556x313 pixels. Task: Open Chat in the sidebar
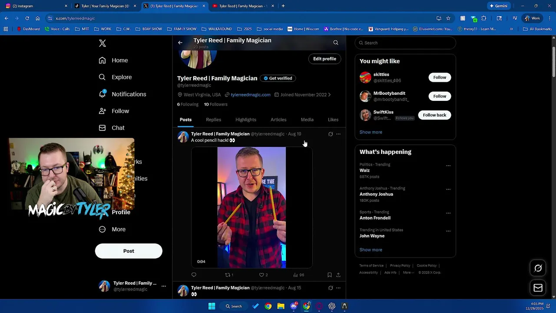(112, 128)
